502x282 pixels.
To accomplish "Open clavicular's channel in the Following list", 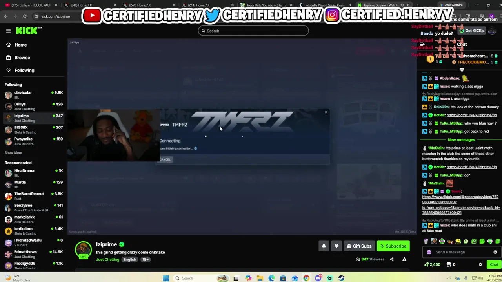I will tap(34, 95).
